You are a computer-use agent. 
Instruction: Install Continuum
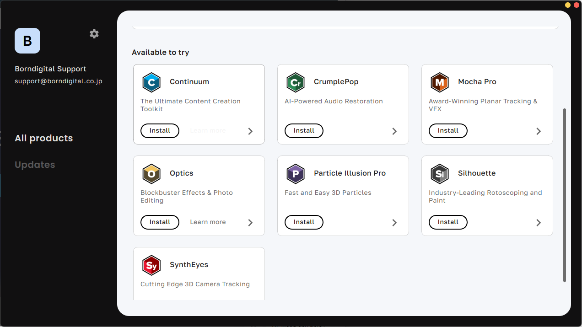160,131
